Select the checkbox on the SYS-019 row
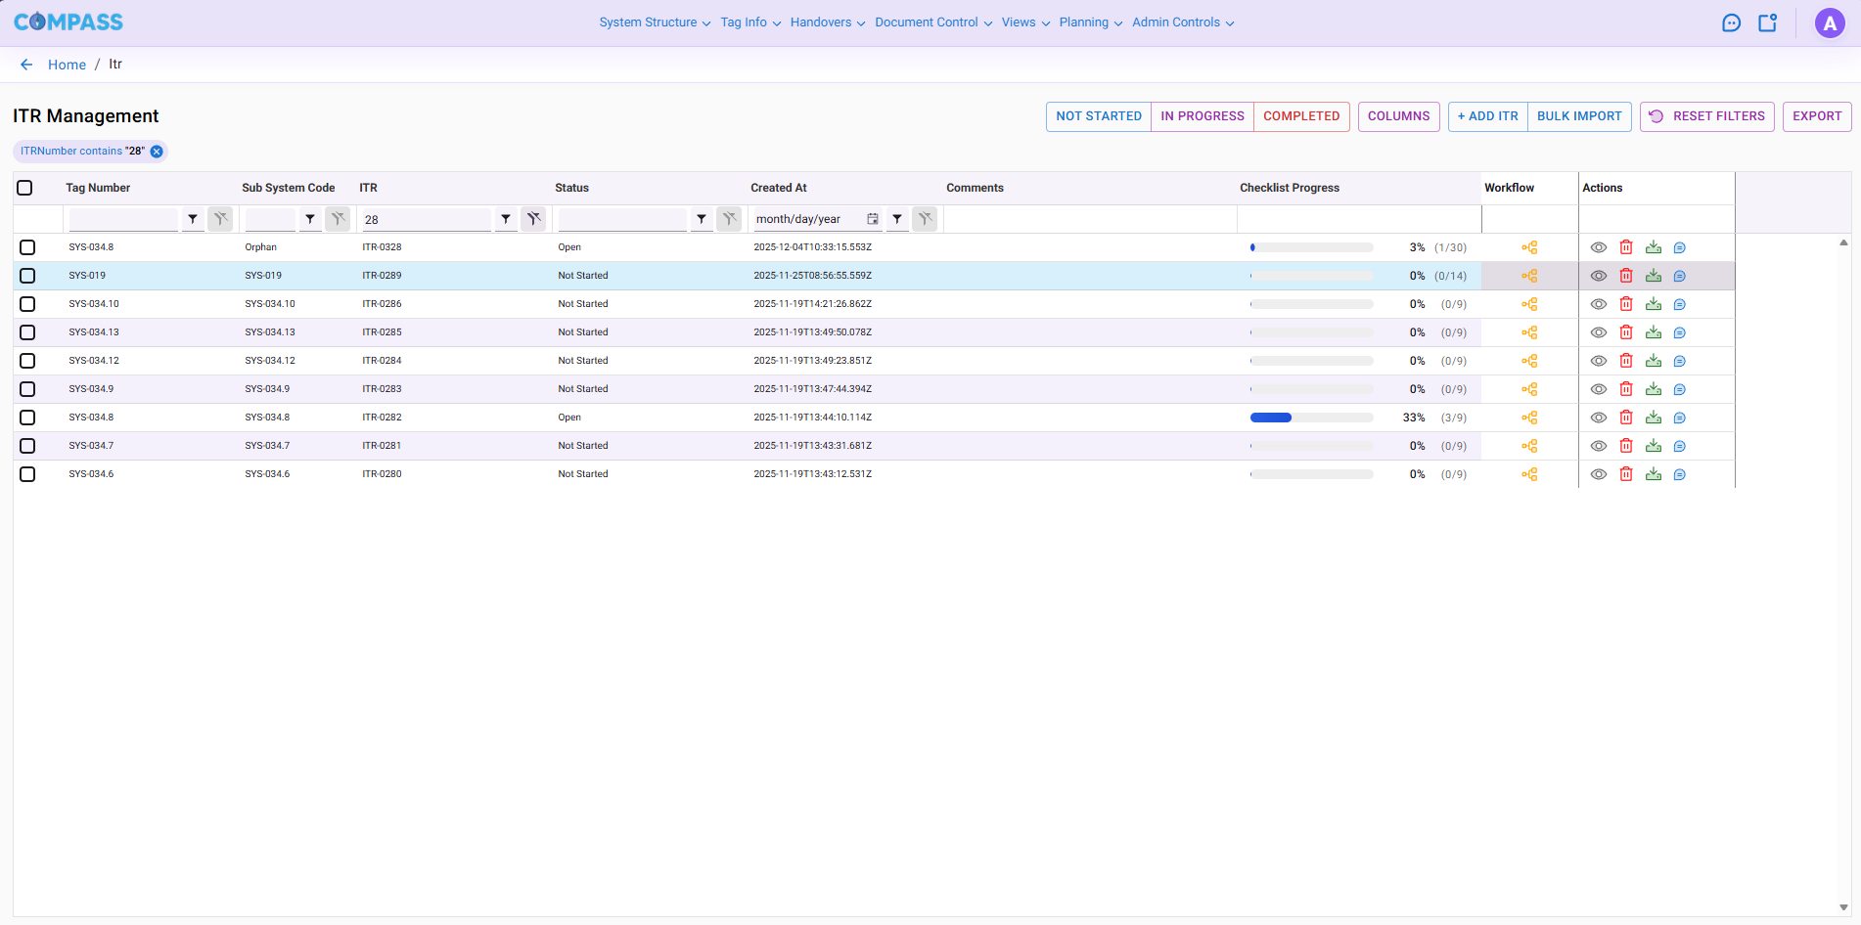The image size is (1861, 925). (x=27, y=276)
